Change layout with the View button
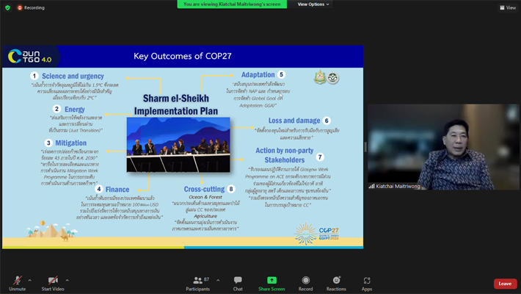Viewport: 521px width, 294px height. click(508, 7)
